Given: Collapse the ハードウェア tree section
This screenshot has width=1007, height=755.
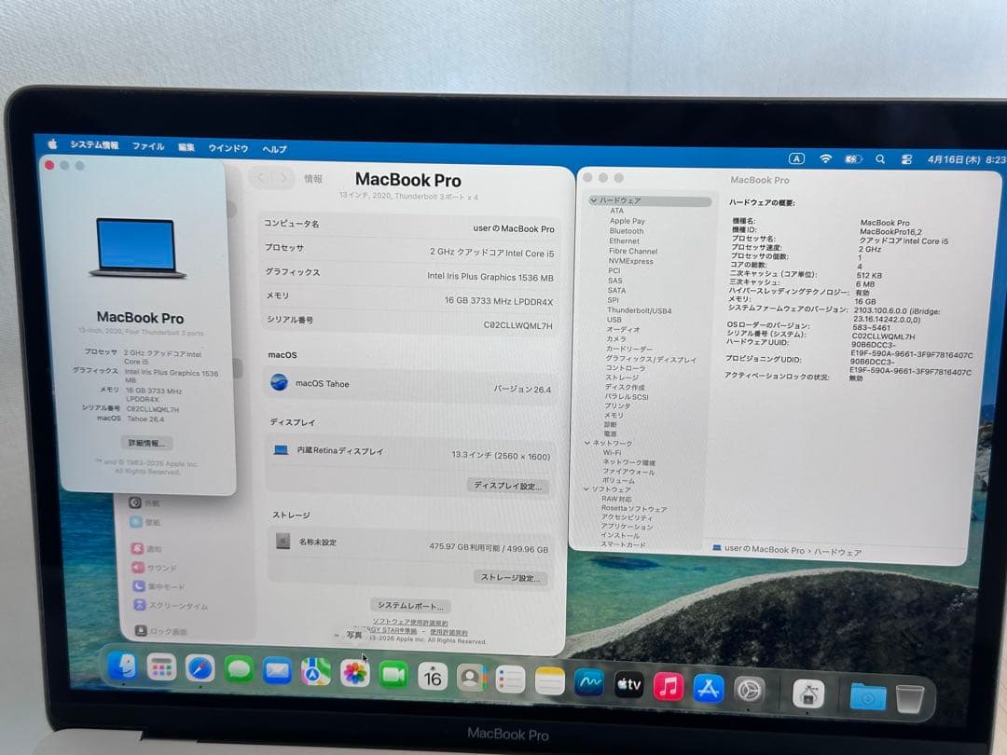Looking at the screenshot, I should [593, 200].
